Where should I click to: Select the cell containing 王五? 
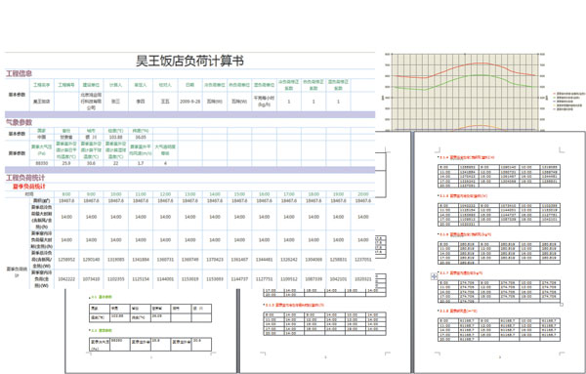click(x=165, y=102)
